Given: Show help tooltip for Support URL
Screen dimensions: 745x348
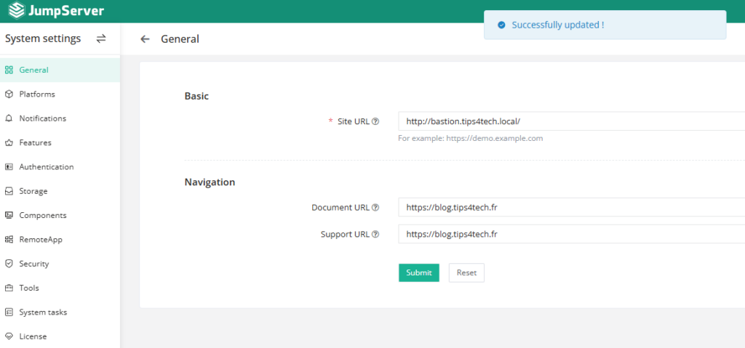Looking at the screenshot, I should 375,235.
